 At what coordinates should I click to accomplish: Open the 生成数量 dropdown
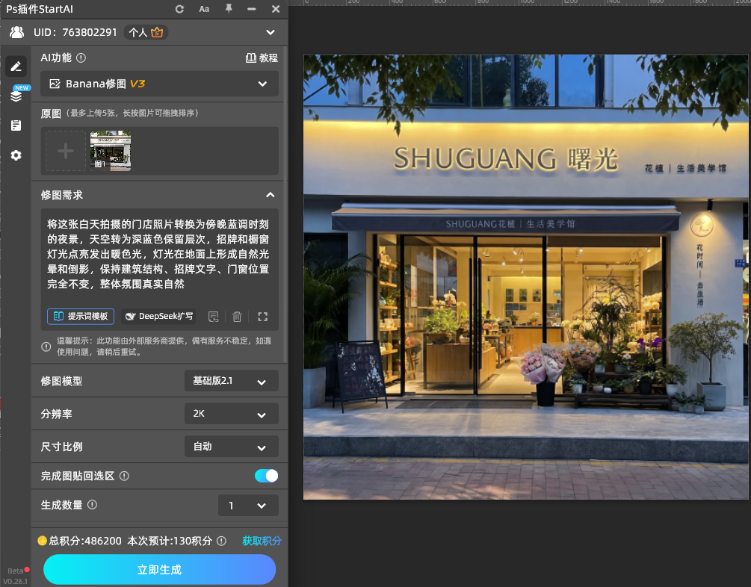(x=248, y=506)
